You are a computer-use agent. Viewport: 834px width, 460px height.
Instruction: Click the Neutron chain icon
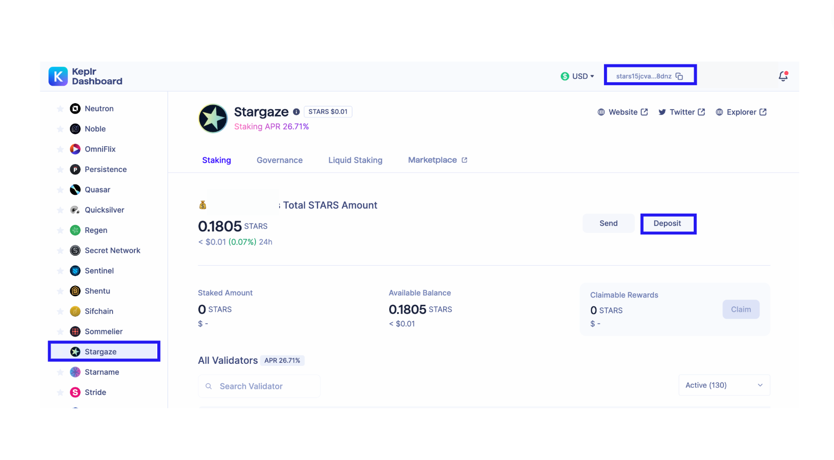pyautogui.click(x=75, y=109)
